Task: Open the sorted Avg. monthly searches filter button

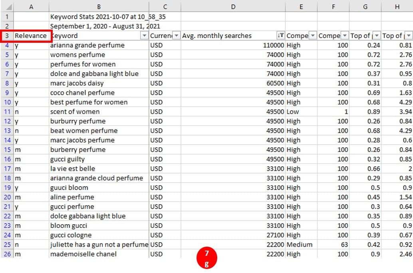Action: (x=281, y=36)
